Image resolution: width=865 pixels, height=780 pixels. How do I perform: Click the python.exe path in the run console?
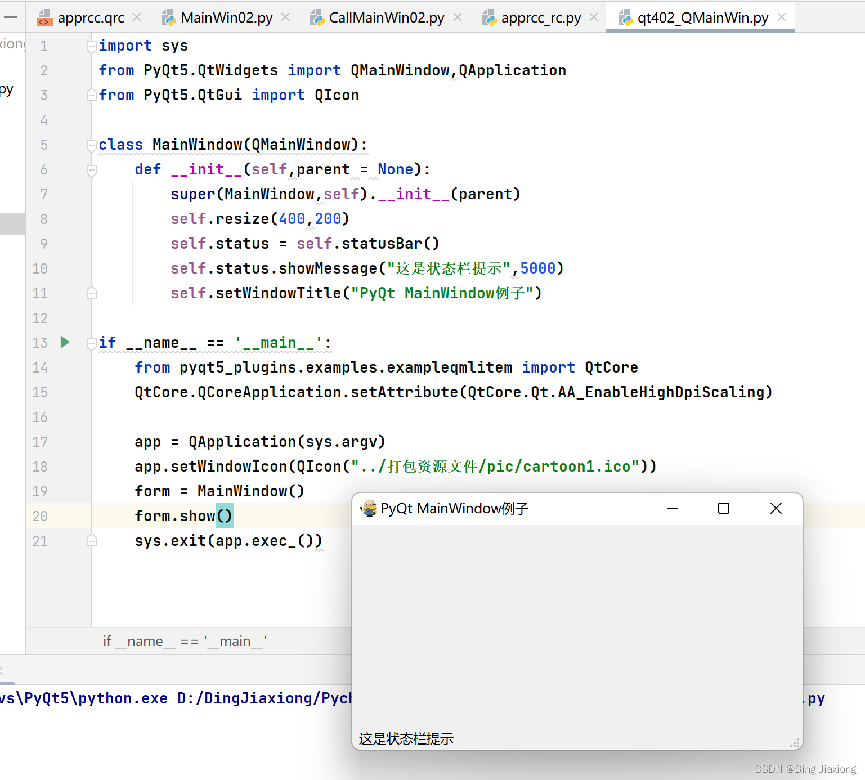[83, 698]
